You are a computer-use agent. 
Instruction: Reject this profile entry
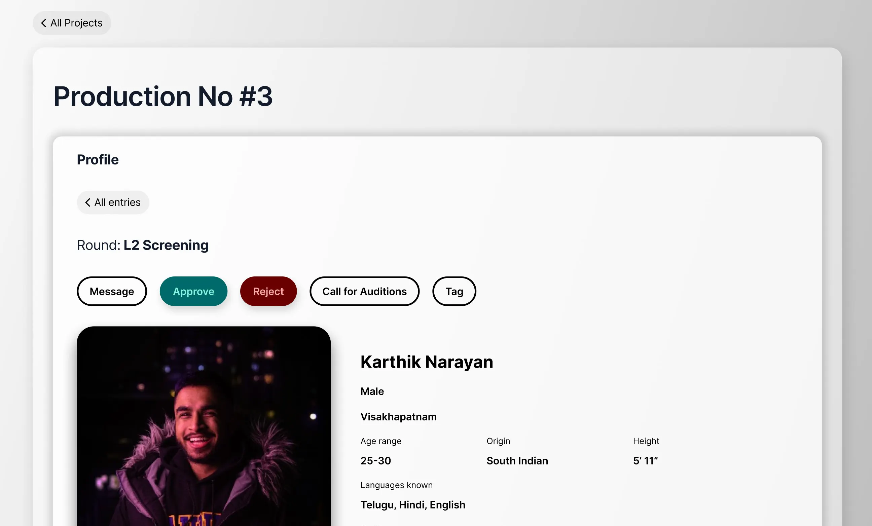click(x=268, y=291)
